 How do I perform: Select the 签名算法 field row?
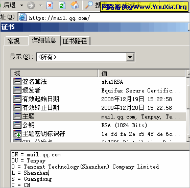[99, 82]
